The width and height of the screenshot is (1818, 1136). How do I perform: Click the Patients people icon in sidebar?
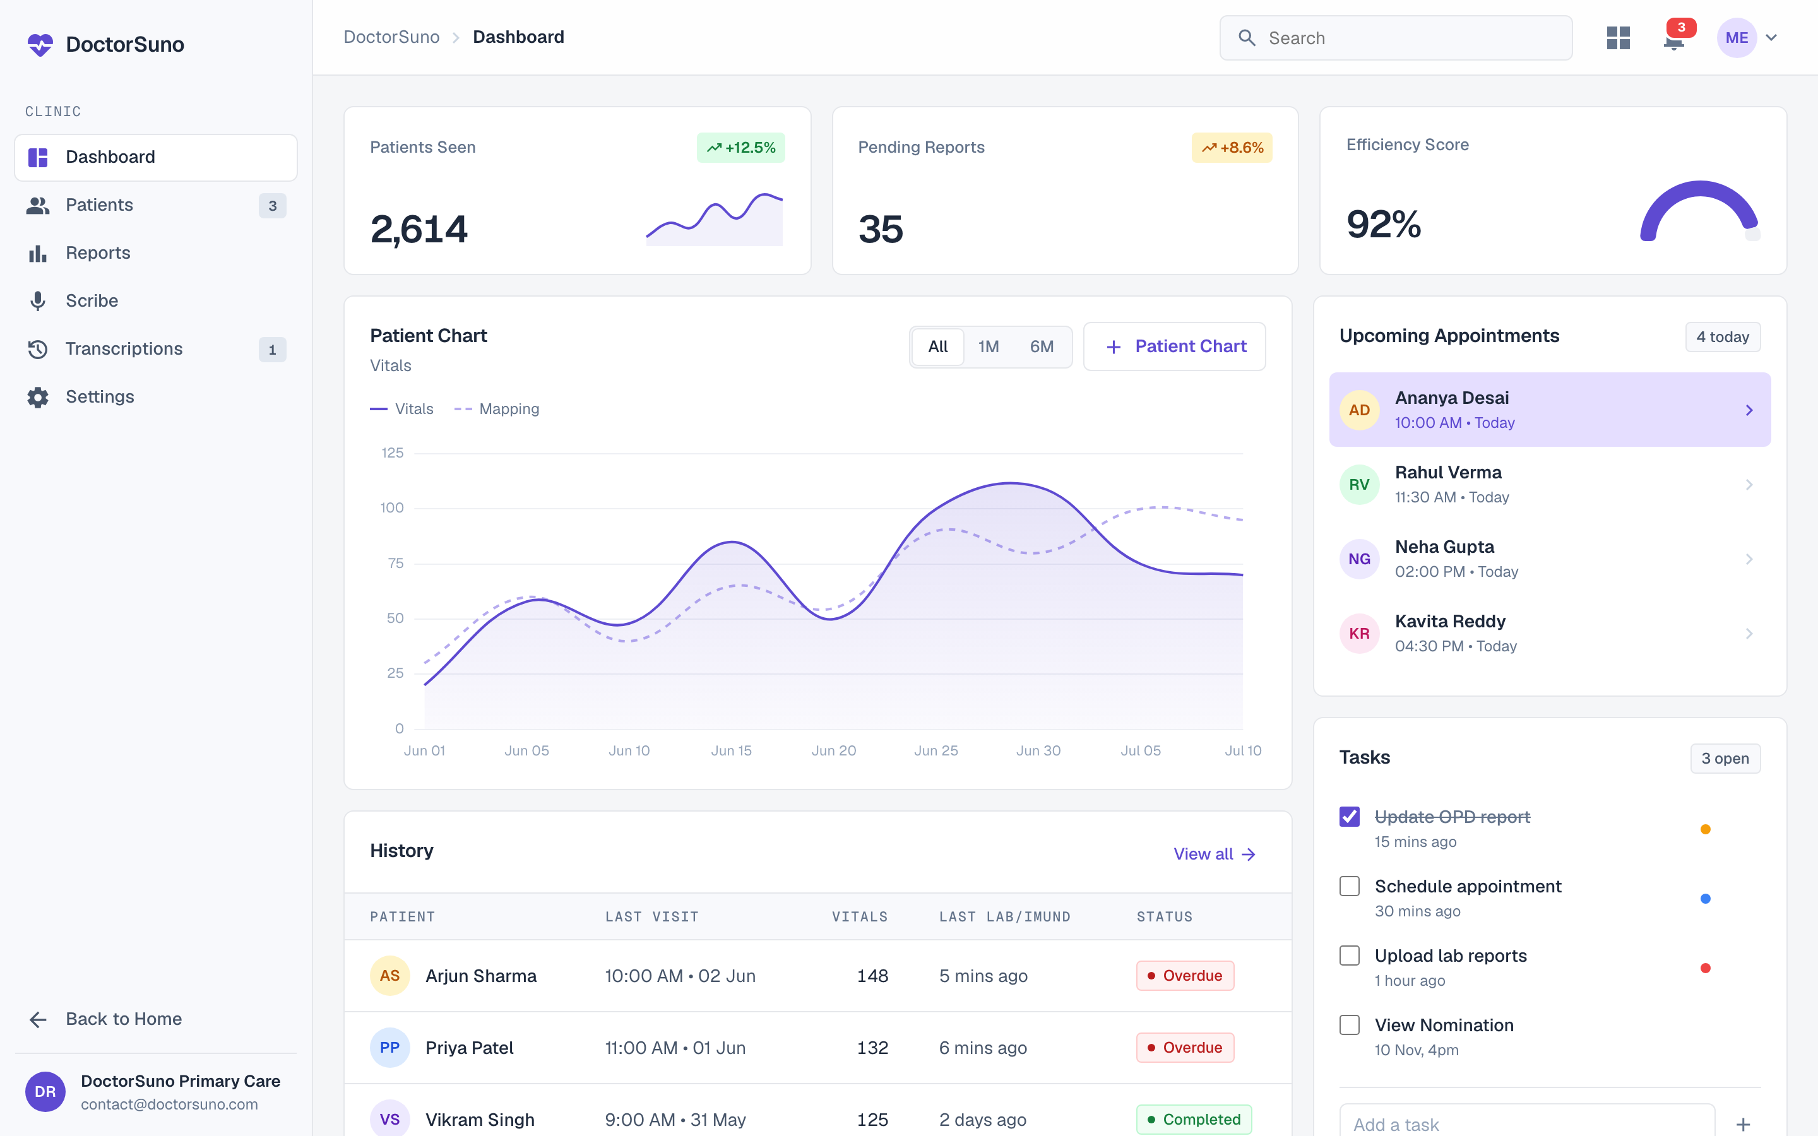(38, 205)
